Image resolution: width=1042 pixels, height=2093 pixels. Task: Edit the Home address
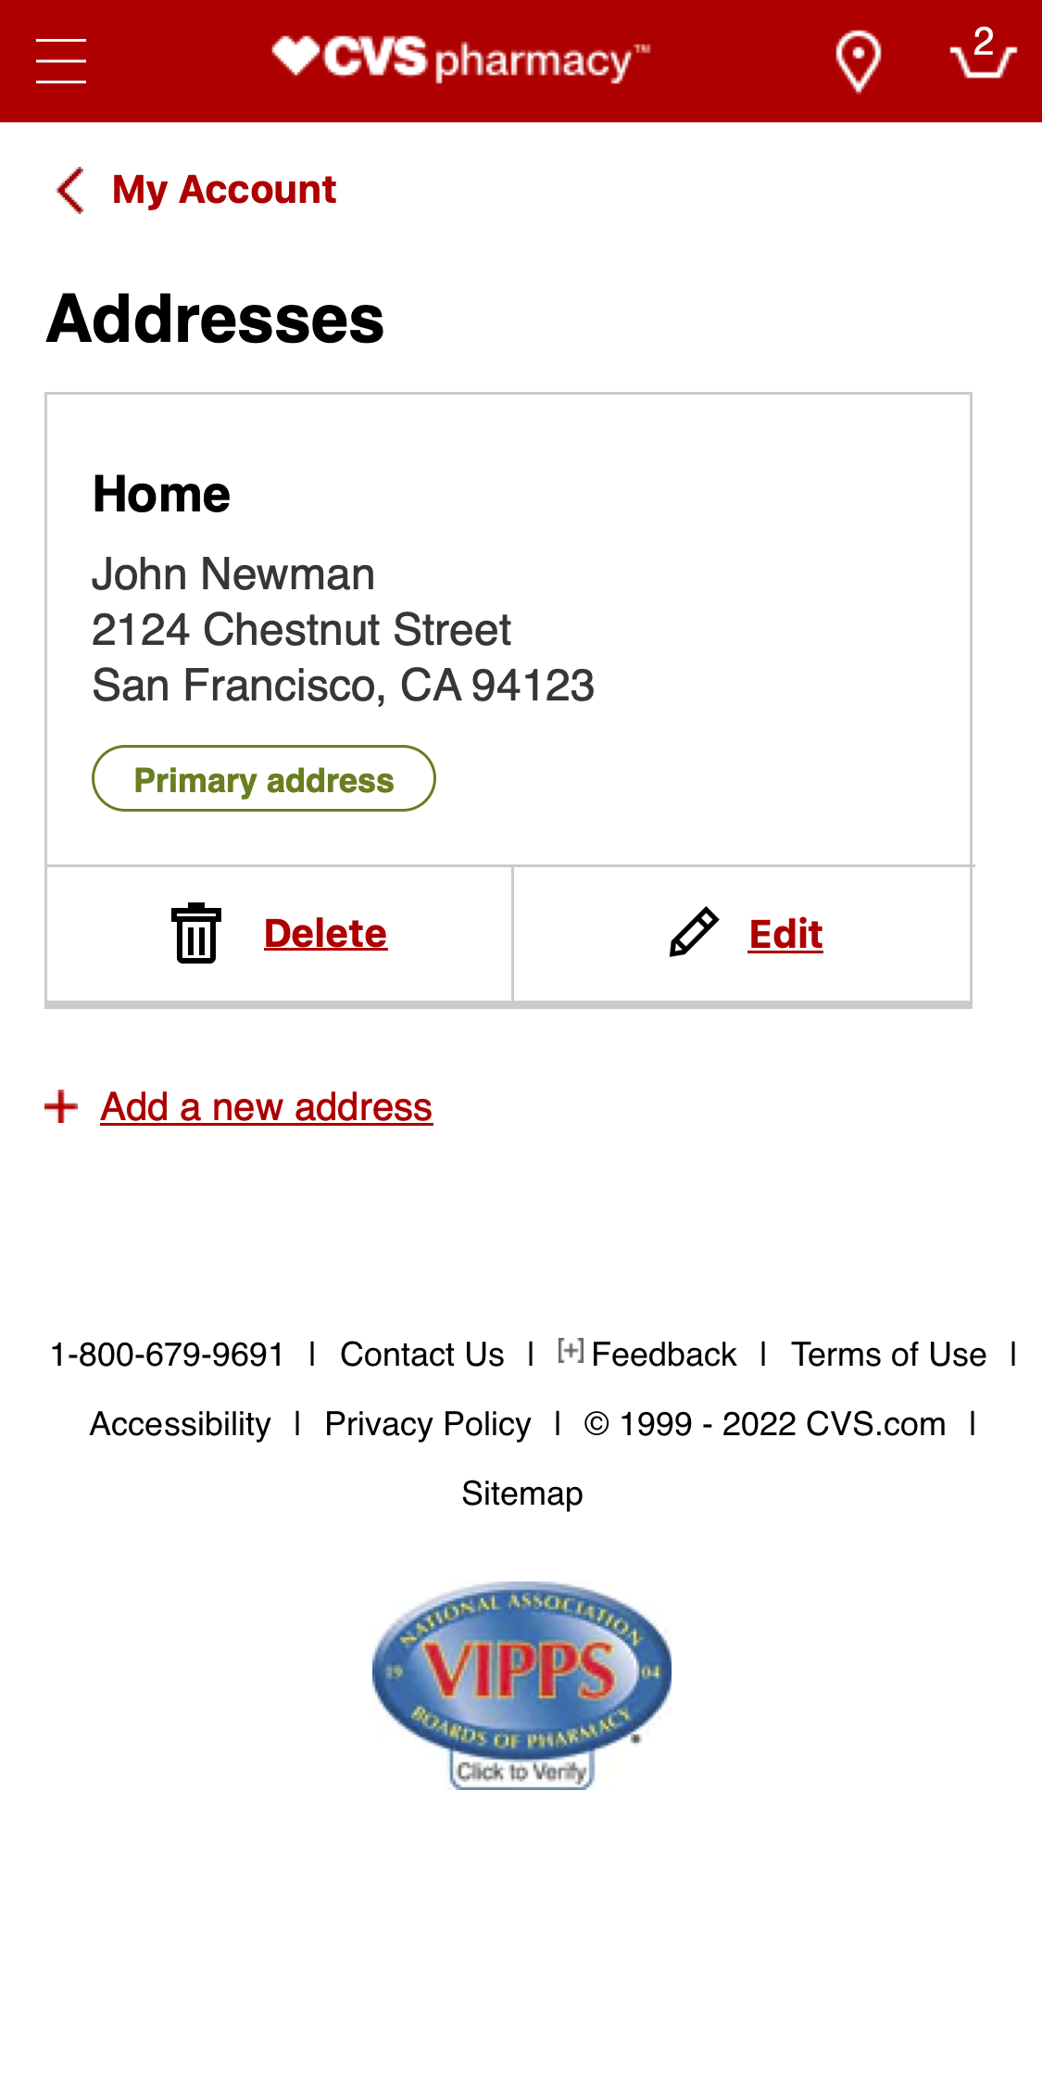[785, 933]
